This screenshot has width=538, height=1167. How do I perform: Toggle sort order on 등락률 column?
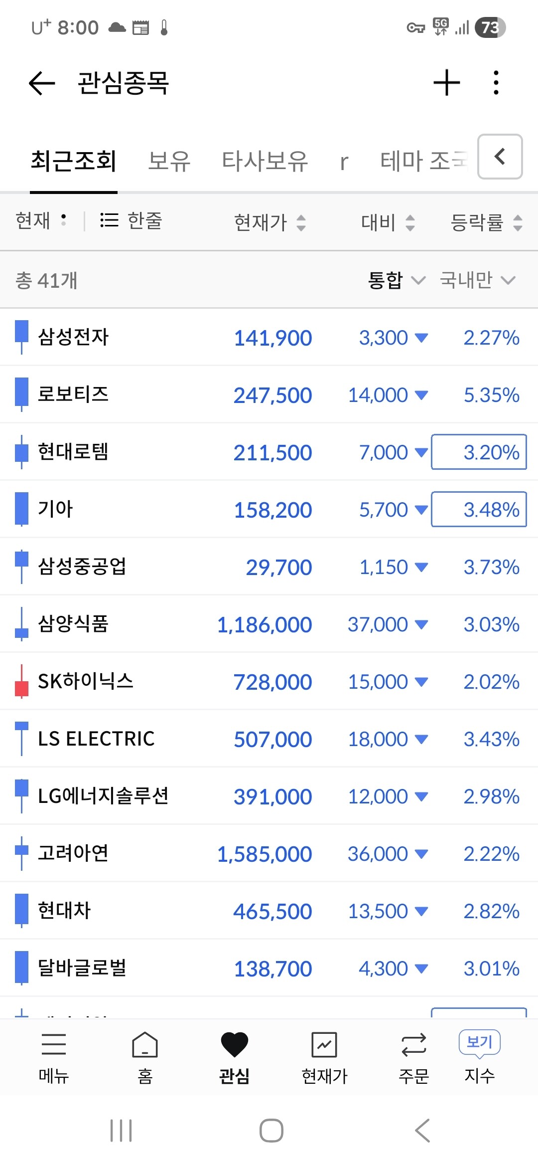click(486, 222)
